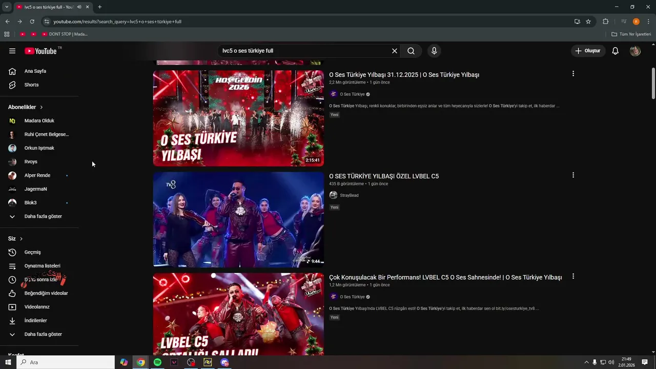Open the Windows Start menu
656x369 pixels.
pos(8,362)
